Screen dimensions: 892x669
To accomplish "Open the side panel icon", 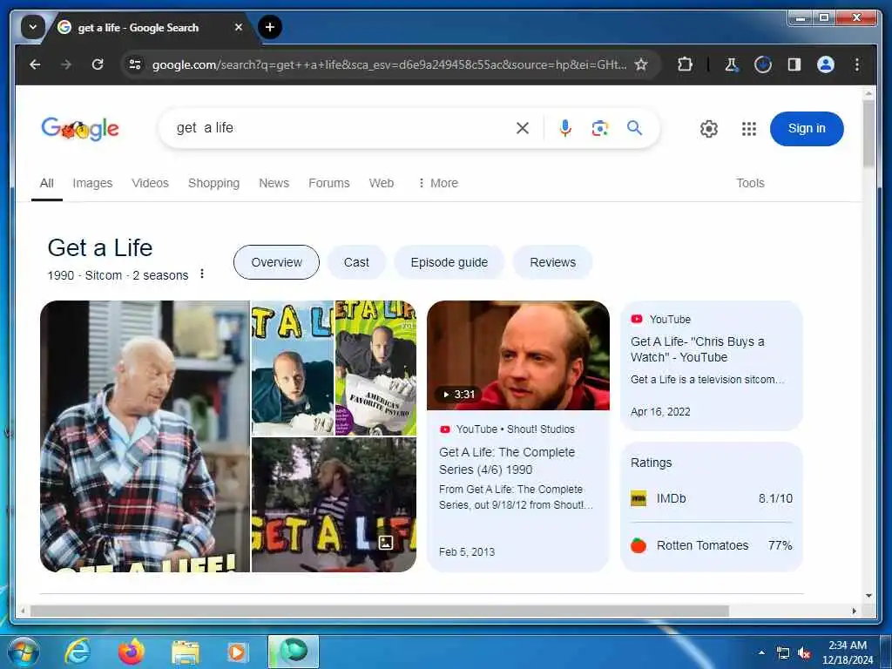I will click(794, 64).
